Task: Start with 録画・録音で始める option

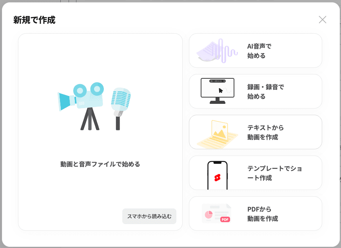Action: click(x=265, y=92)
